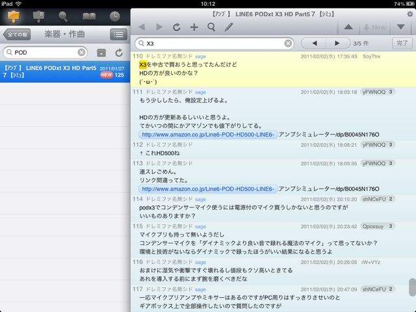
Task: Jump to top with up triangle
Action: pyautogui.click(x=348, y=27)
